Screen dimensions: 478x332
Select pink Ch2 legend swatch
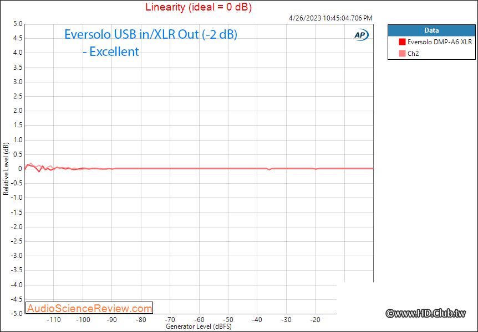click(402, 54)
